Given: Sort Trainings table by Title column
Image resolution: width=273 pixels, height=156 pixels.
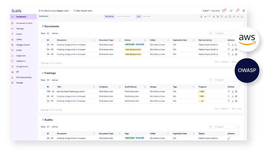Looking at the screenshot, I should [94, 87].
